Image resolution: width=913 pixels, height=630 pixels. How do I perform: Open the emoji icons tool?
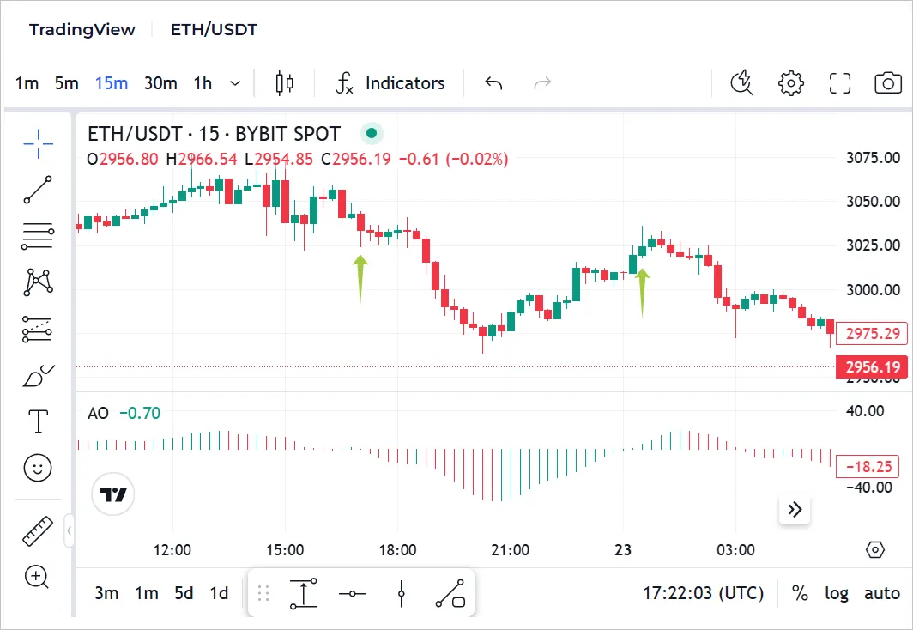(x=38, y=468)
